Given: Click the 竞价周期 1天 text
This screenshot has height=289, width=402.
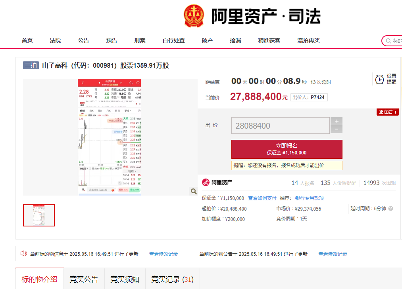Looking at the screenshot, I should pyautogui.click(x=292, y=219).
